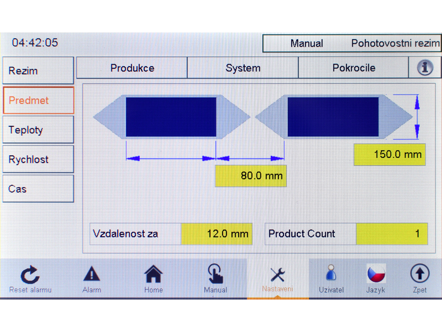
Task: Select the Manual hand-touch icon
Action: (x=215, y=274)
